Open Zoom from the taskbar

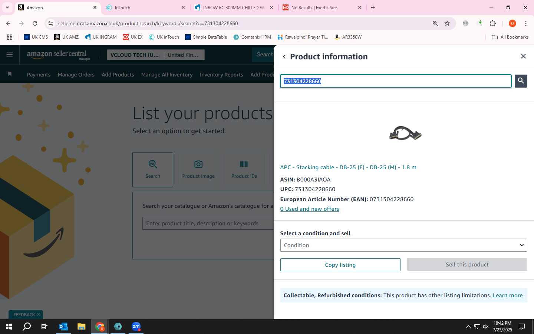pos(136,327)
